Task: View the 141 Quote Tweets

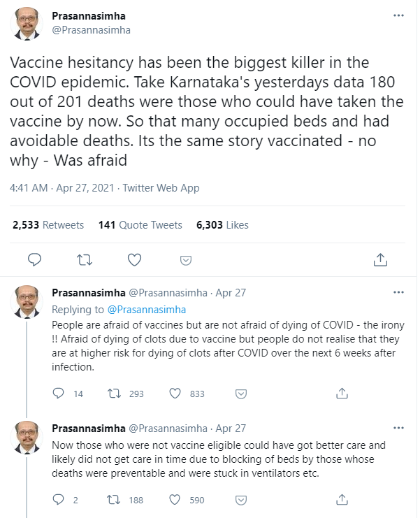Action: coord(140,225)
